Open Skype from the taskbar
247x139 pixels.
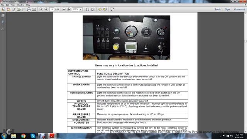click(33, 136)
